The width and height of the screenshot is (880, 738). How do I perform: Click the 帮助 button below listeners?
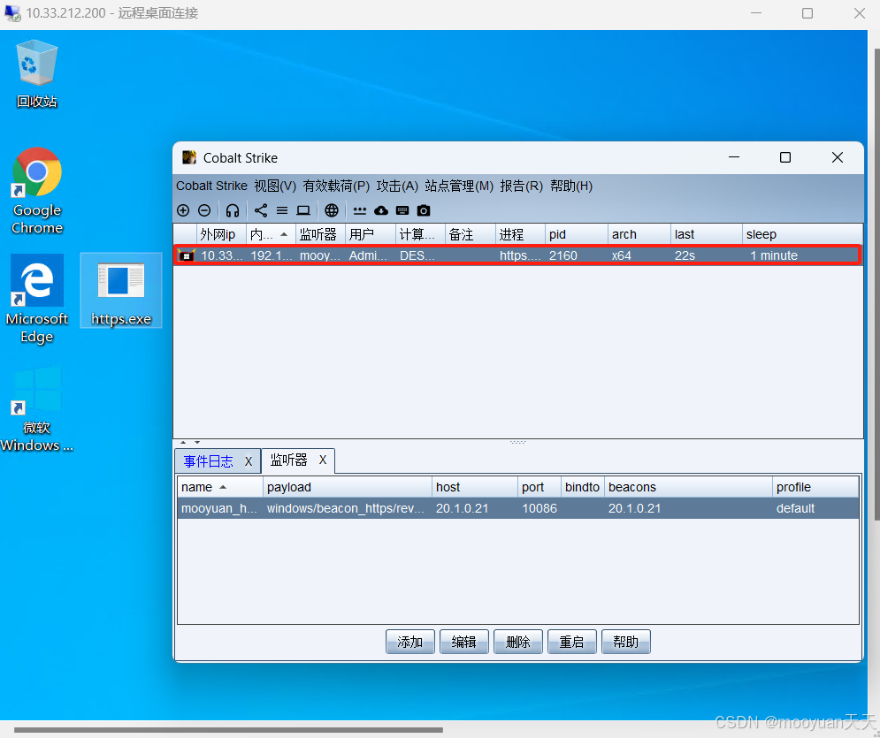click(x=626, y=642)
